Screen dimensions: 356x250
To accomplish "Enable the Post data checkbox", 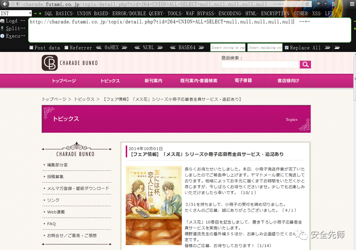I will tap(31, 48).
